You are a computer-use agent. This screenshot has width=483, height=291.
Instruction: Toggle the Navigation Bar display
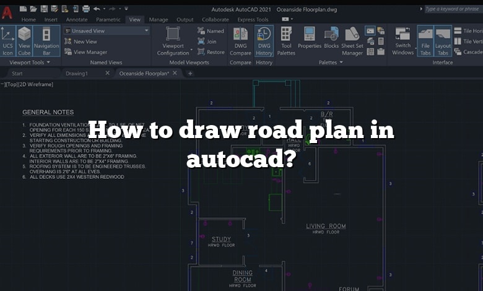(46, 41)
